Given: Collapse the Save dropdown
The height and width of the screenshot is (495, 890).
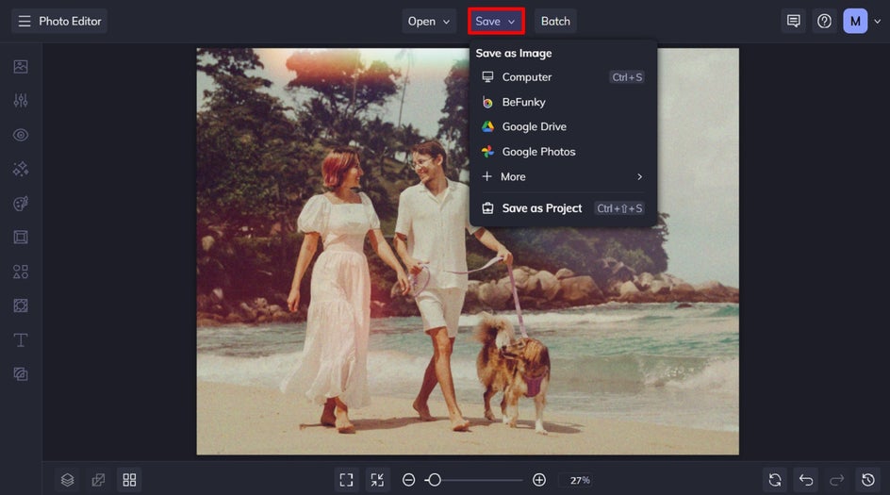Looking at the screenshot, I should pos(496,21).
